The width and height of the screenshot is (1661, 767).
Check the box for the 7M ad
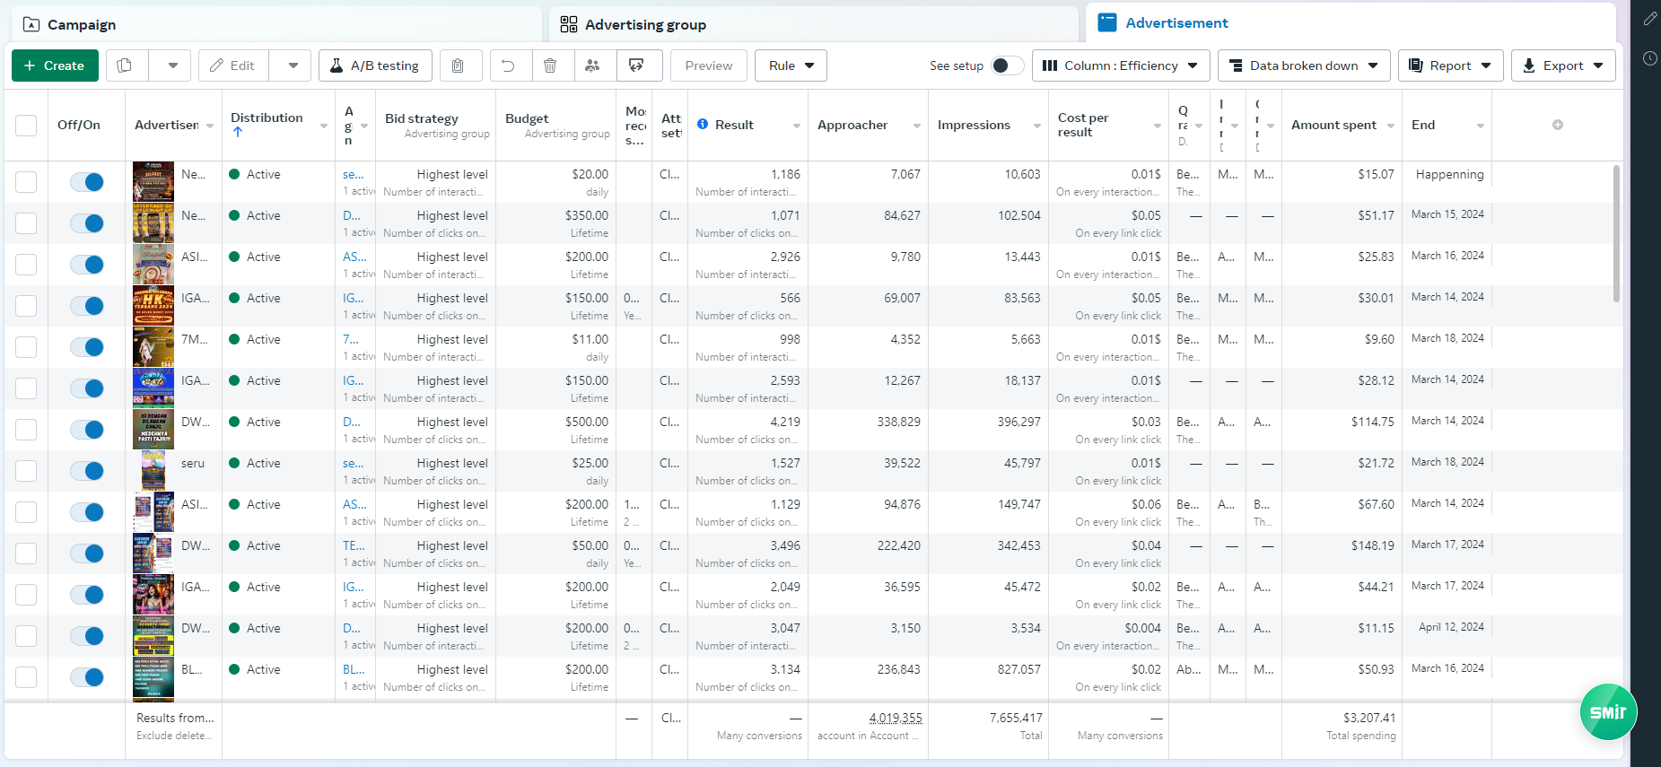pyautogui.click(x=26, y=347)
